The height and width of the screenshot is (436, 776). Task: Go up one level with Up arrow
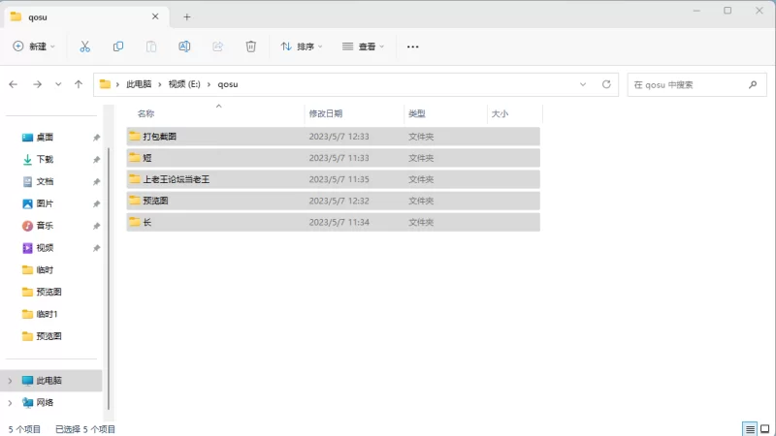[x=79, y=84]
